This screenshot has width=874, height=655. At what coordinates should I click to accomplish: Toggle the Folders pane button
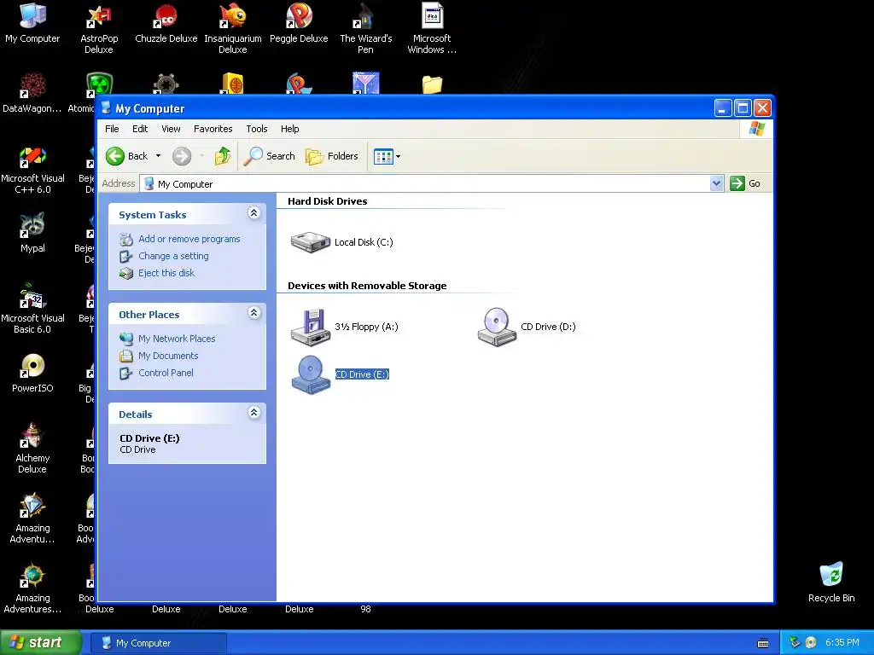pyautogui.click(x=332, y=156)
